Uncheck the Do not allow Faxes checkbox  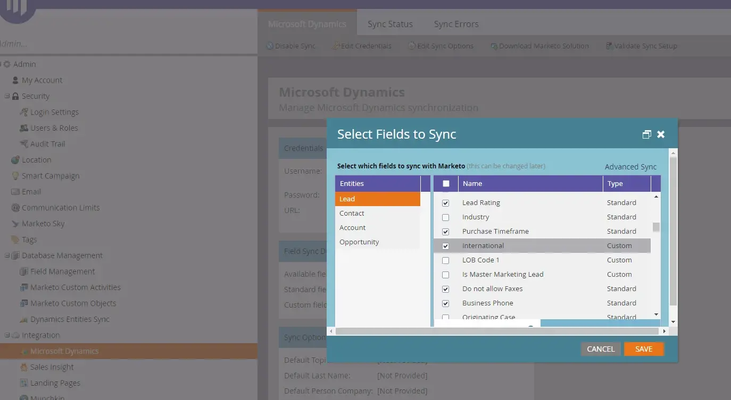pos(446,289)
